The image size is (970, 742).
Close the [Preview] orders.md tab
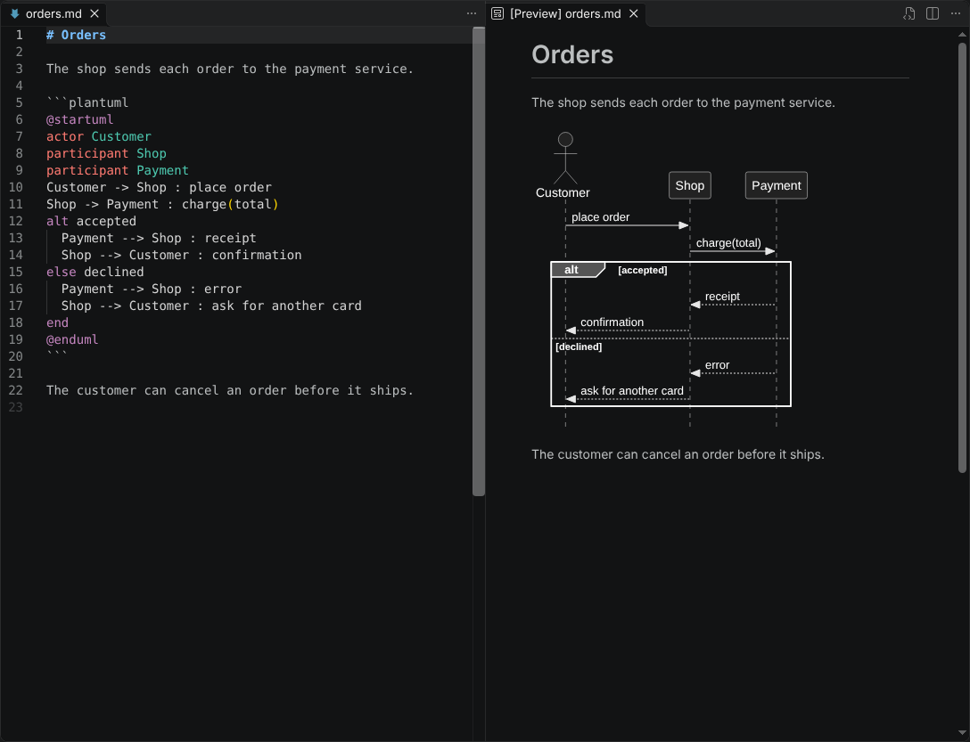[x=634, y=13]
